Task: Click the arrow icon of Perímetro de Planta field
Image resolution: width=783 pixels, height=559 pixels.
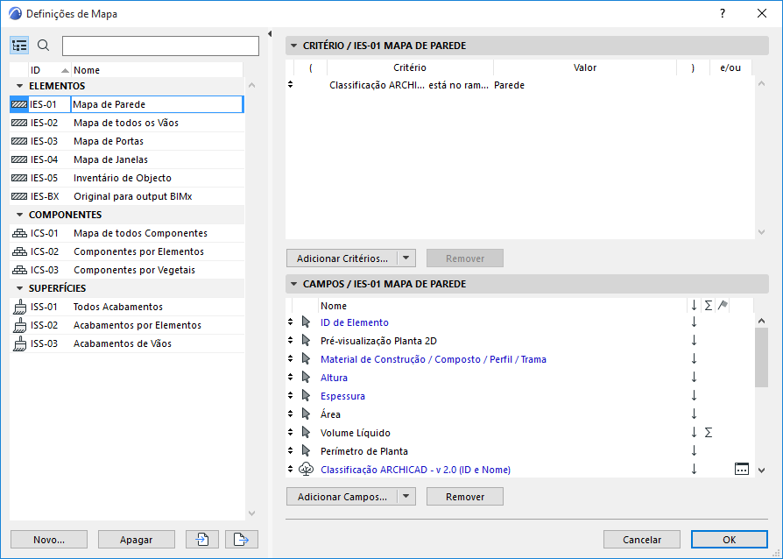Action: click(x=307, y=451)
